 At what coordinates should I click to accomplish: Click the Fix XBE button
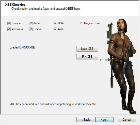[x=87, y=57]
